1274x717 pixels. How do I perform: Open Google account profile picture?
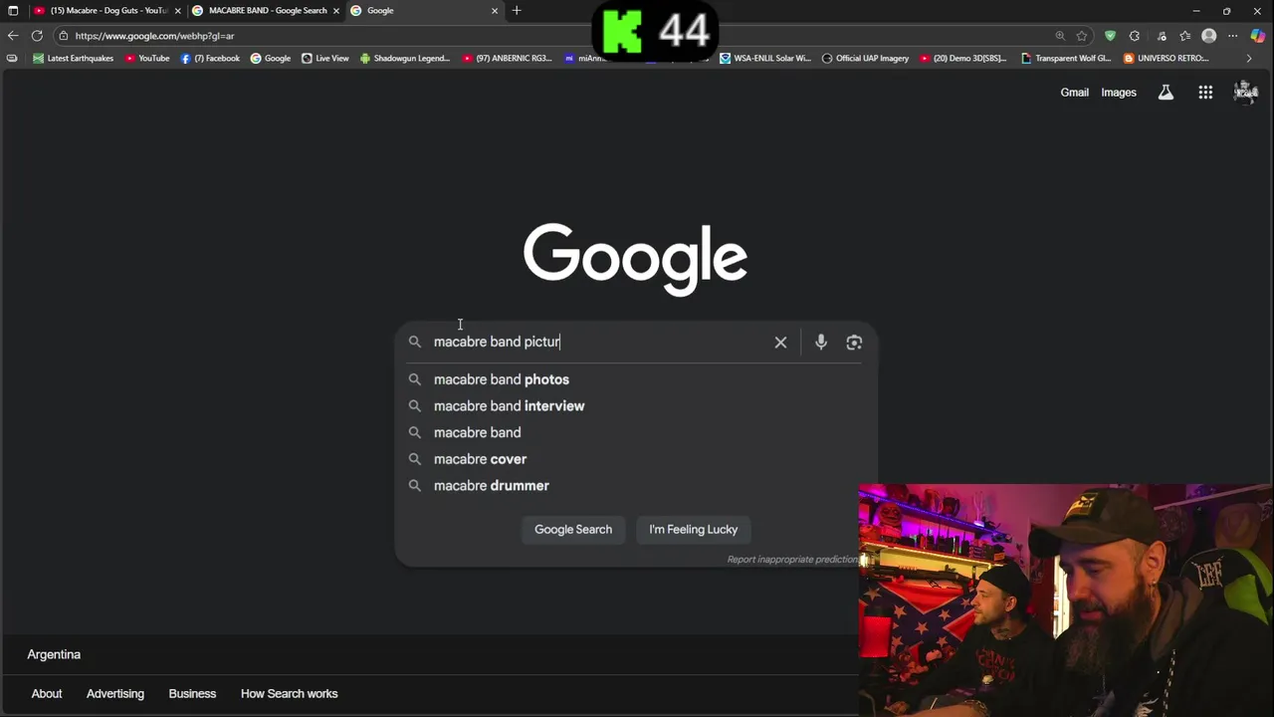coord(1245,93)
